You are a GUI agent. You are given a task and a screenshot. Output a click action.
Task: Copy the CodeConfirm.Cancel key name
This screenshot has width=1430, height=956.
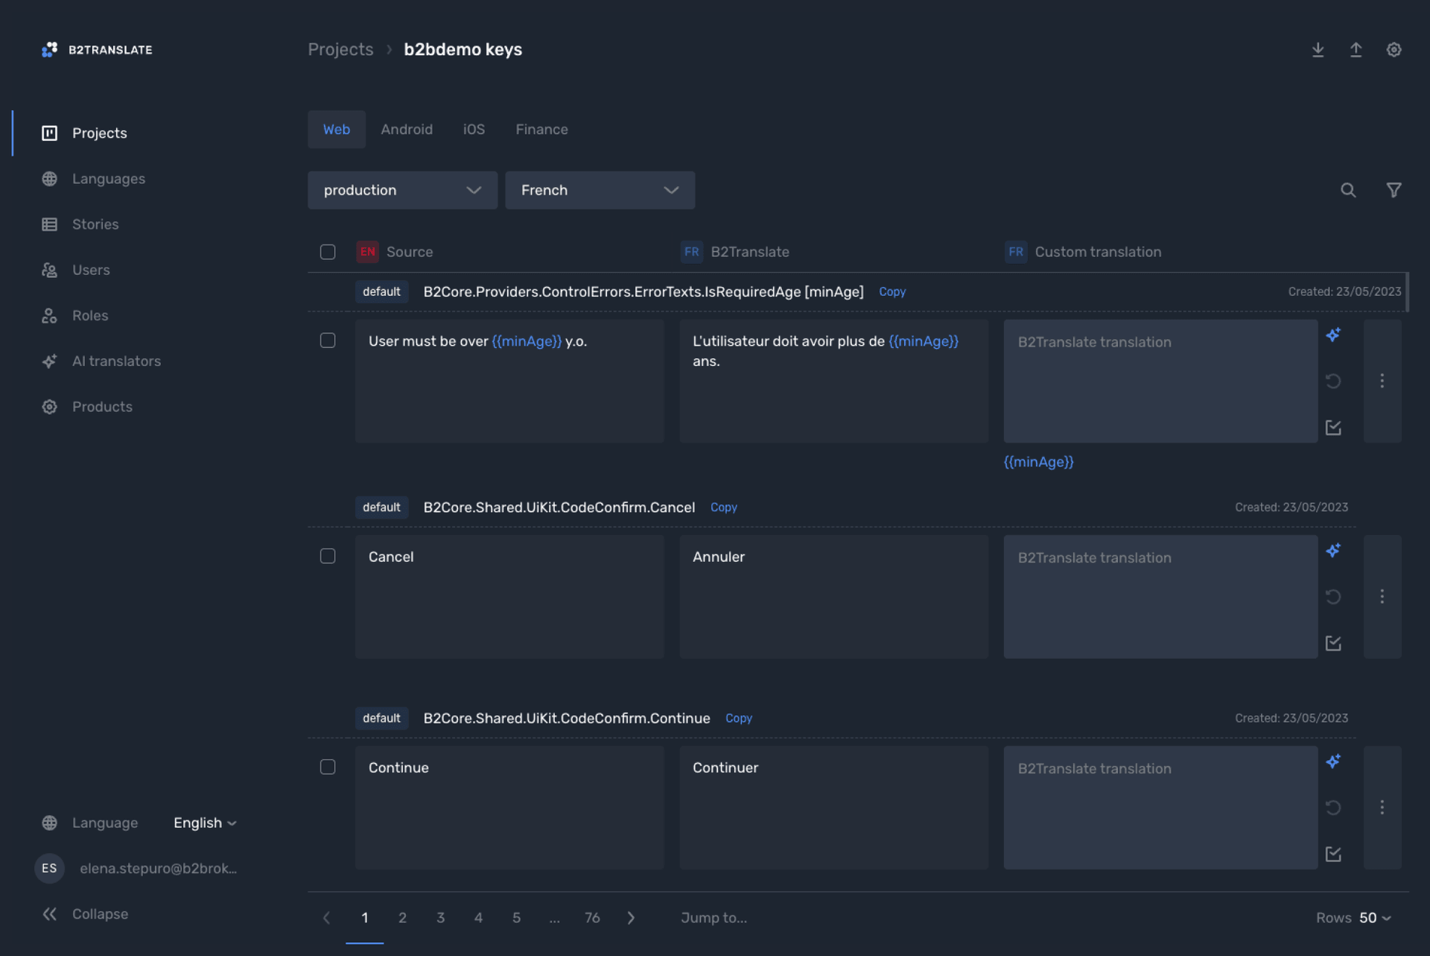click(723, 507)
